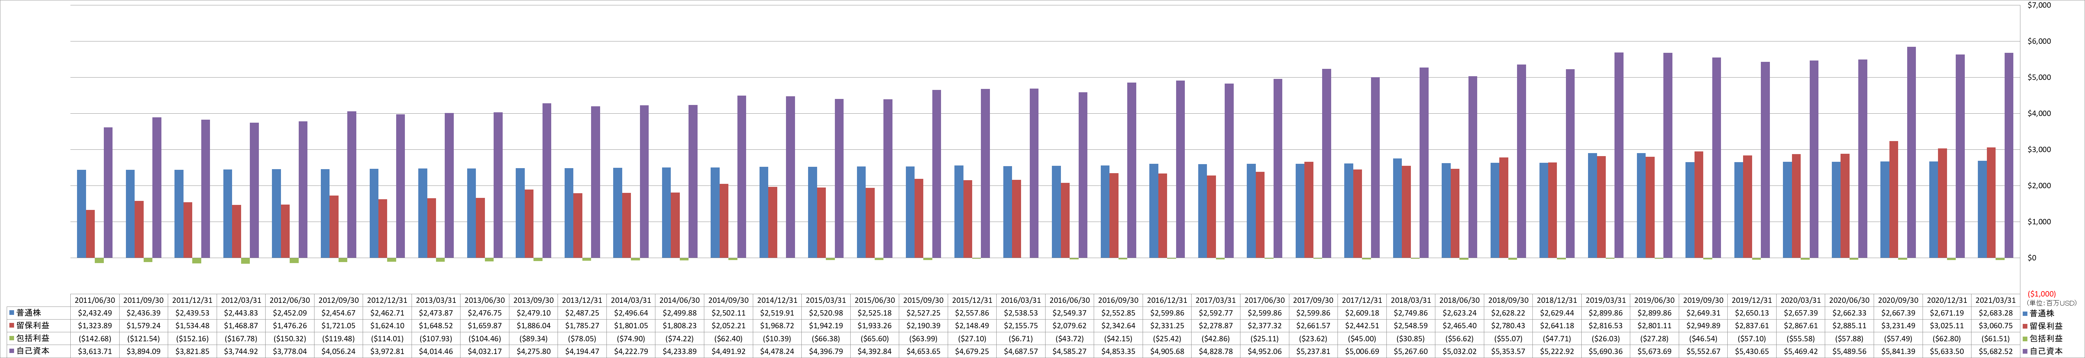The image size is (2085, 358).
Task: Click the $3,613.71 自己資本 cell
Action: (x=95, y=352)
